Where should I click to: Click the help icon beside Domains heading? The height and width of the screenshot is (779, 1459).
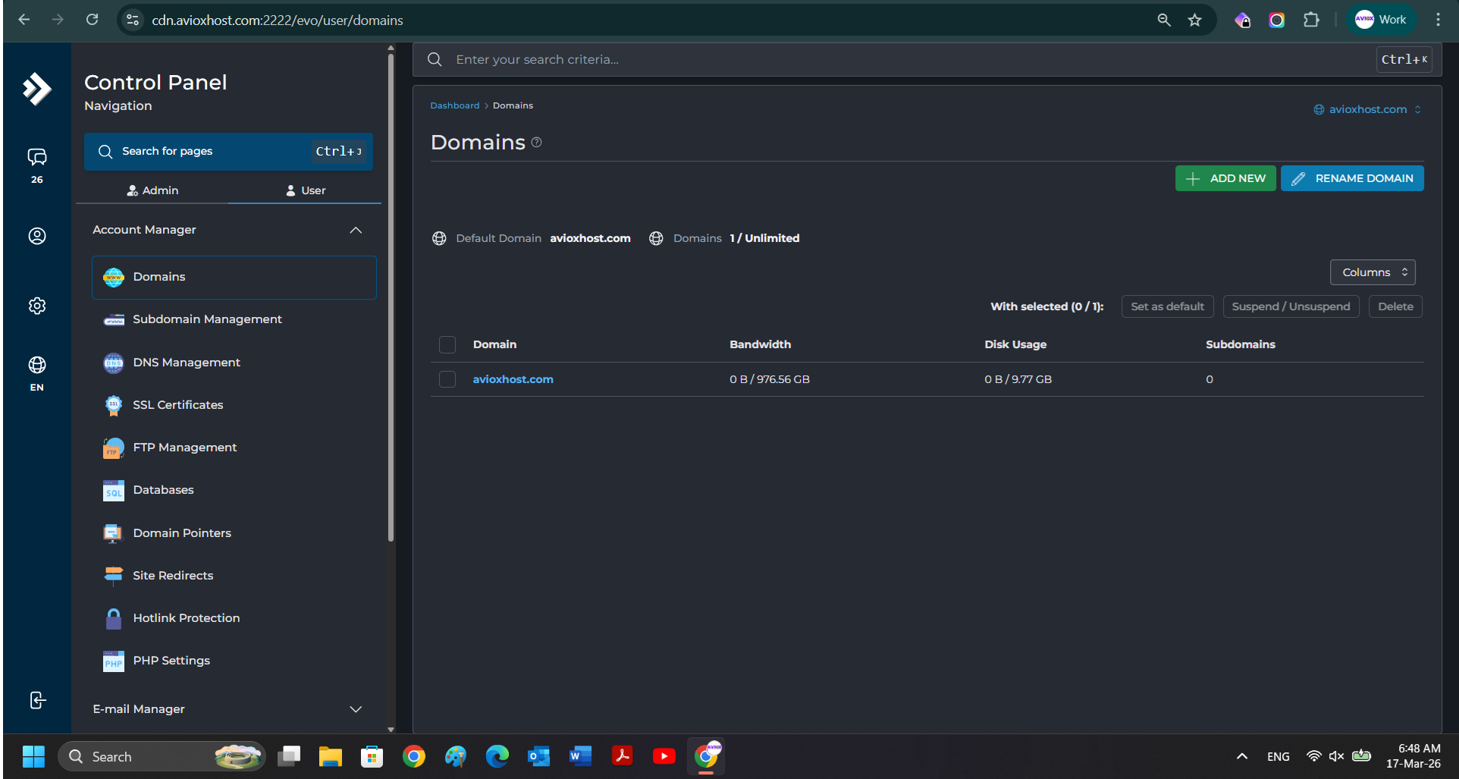[536, 143]
